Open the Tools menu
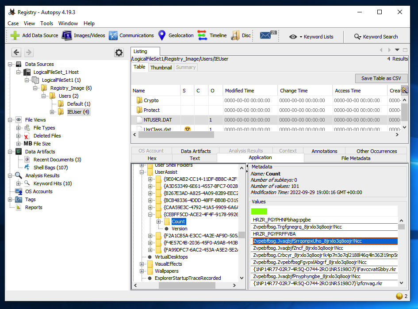418x309 pixels. pos(46,23)
